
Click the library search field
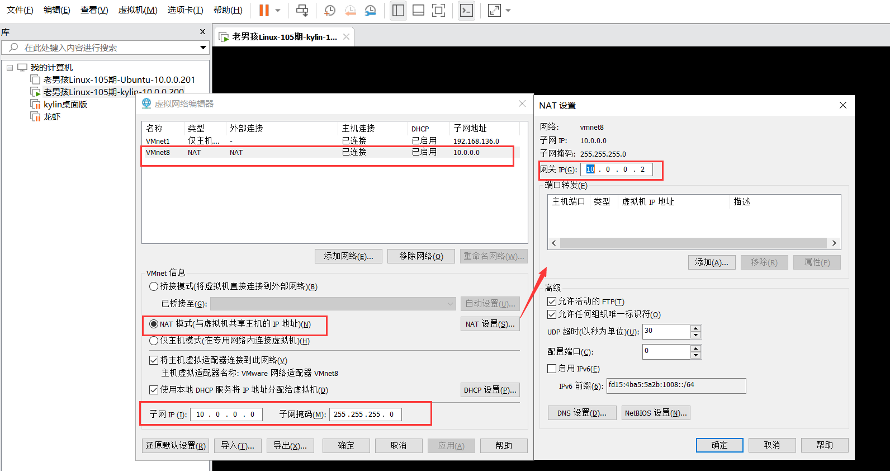[x=101, y=48]
